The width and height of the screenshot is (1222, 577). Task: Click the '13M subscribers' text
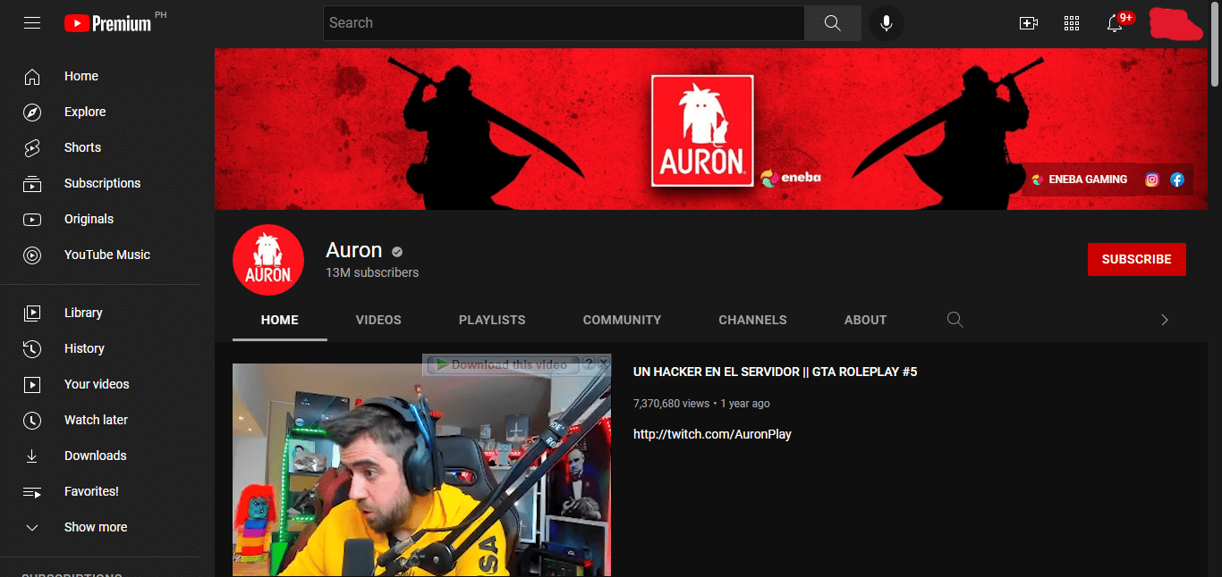[372, 272]
